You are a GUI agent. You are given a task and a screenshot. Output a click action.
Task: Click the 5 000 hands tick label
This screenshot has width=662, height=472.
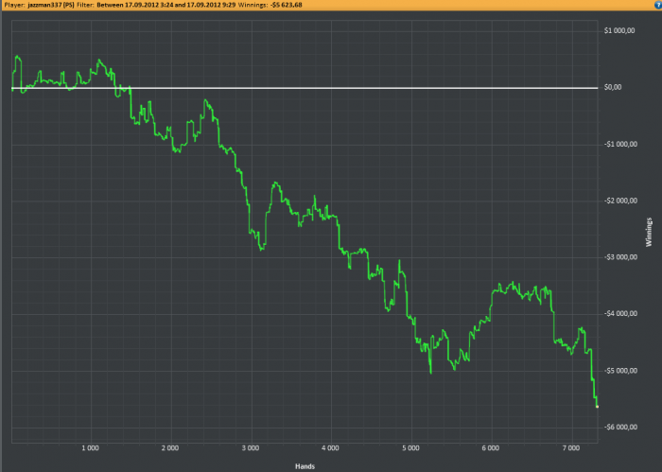[x=410, y=448]
